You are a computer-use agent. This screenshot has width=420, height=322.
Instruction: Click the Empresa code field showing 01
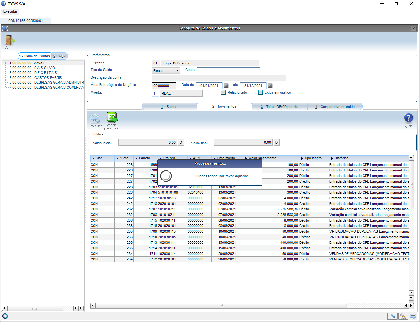[156, 63]
